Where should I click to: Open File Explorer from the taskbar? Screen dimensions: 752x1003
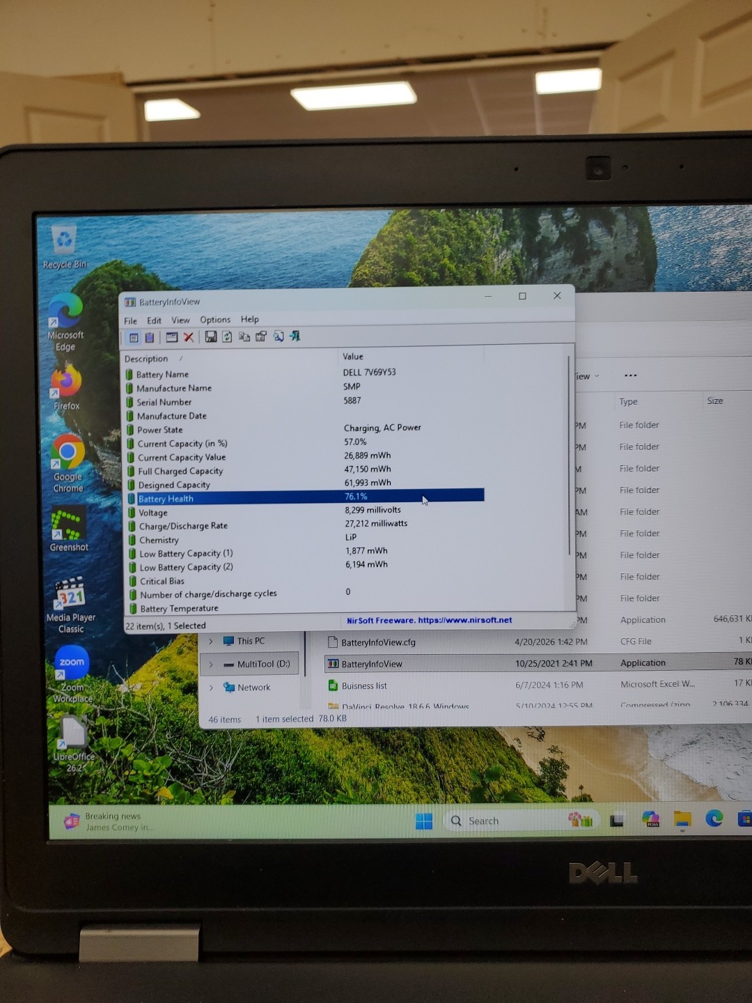682,819
